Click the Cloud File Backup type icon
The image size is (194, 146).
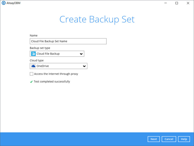click(x=33, y=54)
